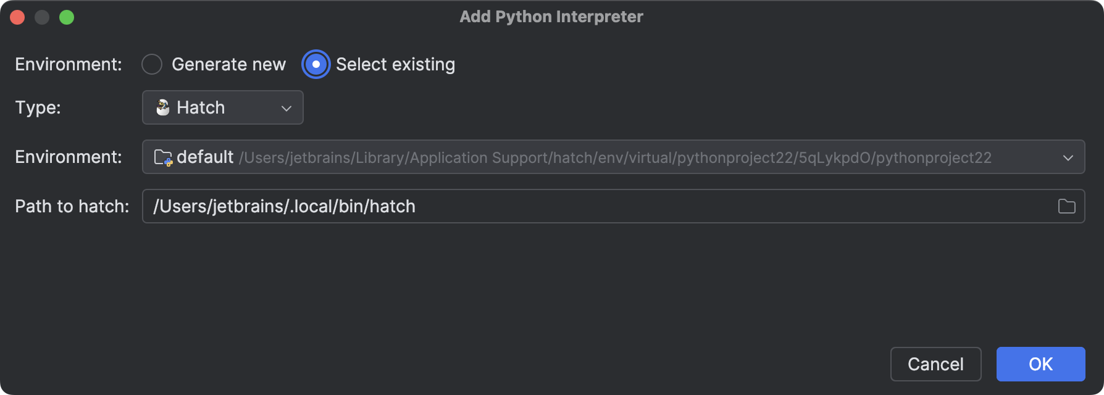The width and height of the screenshot is (1104, 395).
Task: Click the green zoom window button
Action: pyautogui.click(x=67, y=17)
